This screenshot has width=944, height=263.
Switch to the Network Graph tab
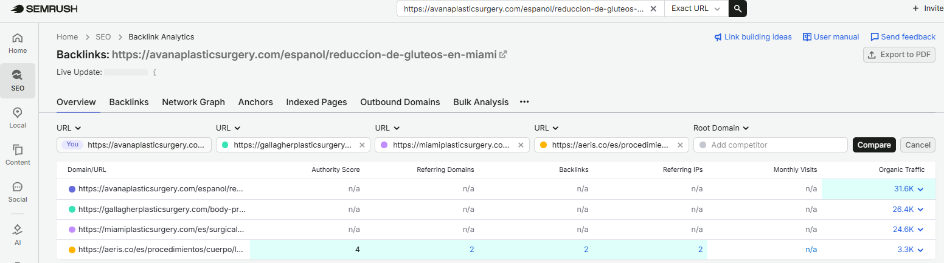[x=193, y=102]
